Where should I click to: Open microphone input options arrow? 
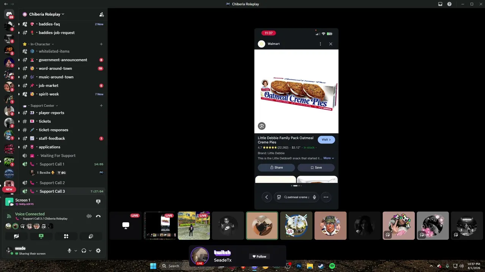tap(76, 250)
